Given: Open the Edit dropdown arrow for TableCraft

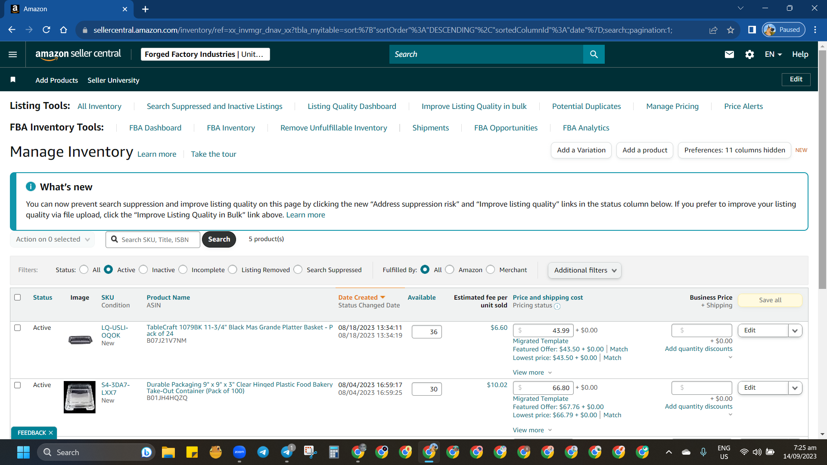Looking at the screenshot, I should click(795, 331).
